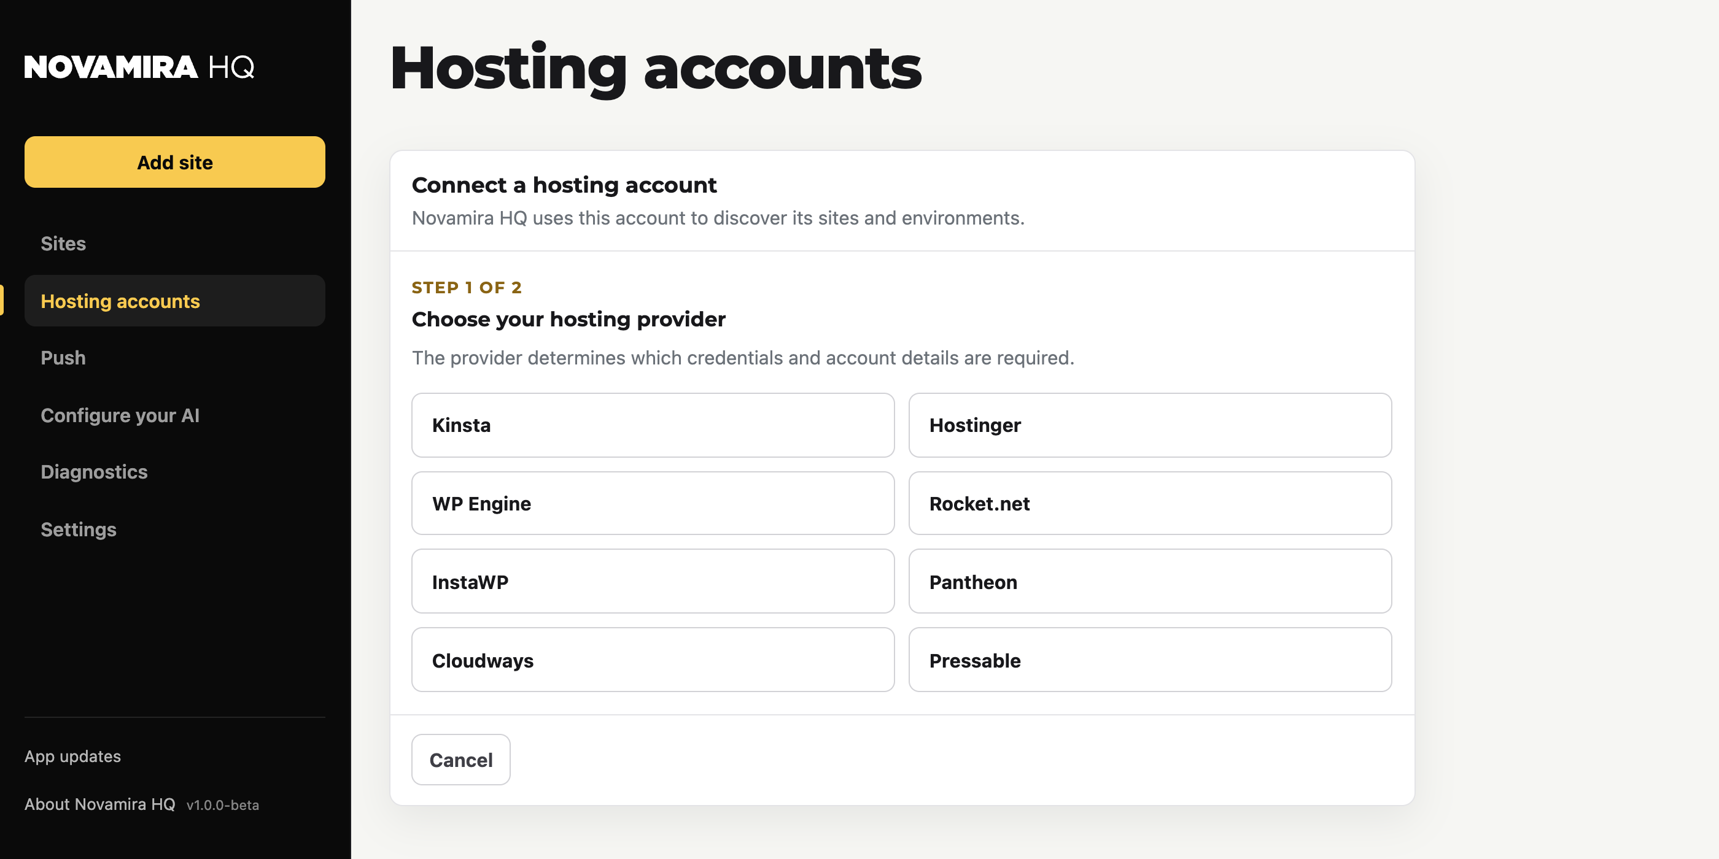
Task: Click the Add site button
Action: point(175,162)
